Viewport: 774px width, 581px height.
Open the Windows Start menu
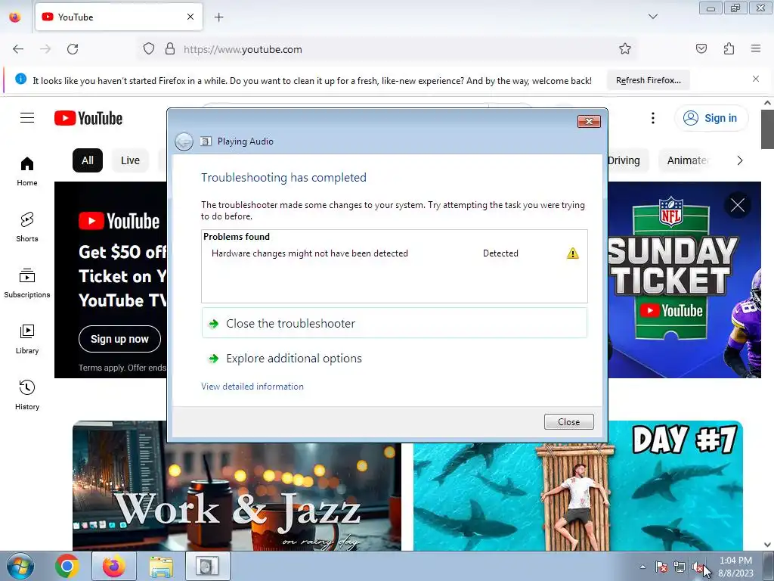(x=20, y=566)
